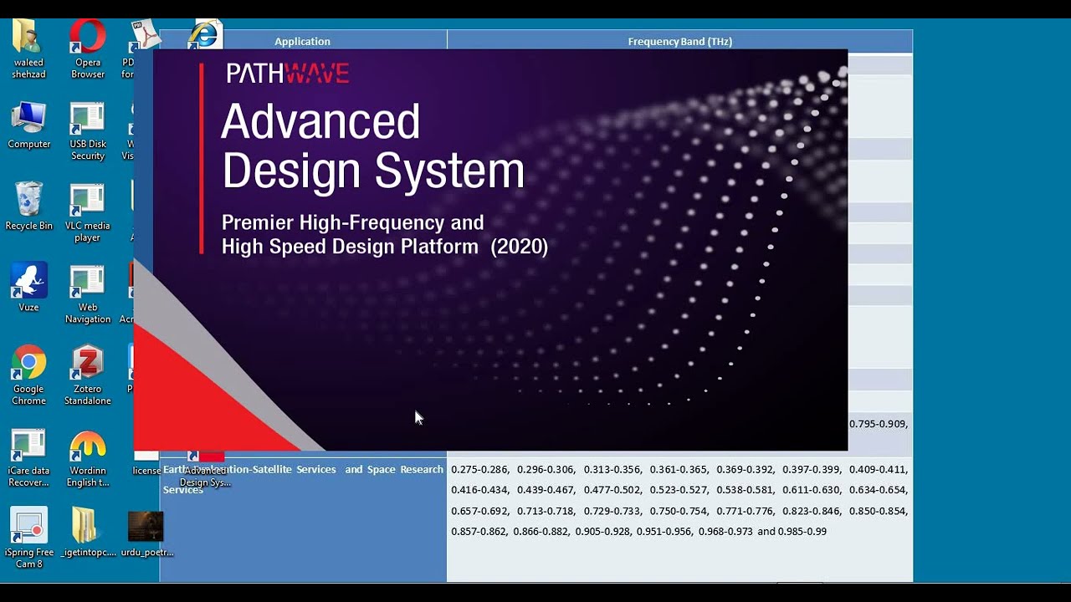Open the USB Disk Security shortcut

click(88, 131)
